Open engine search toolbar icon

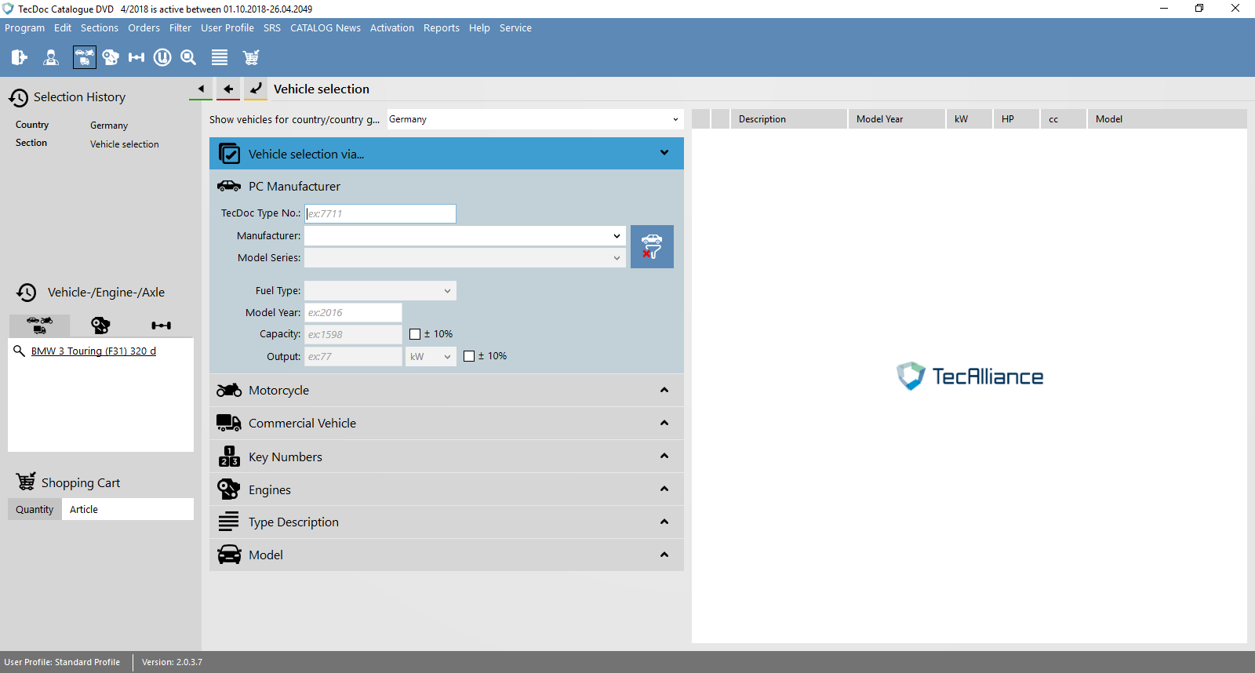(111, 57)
